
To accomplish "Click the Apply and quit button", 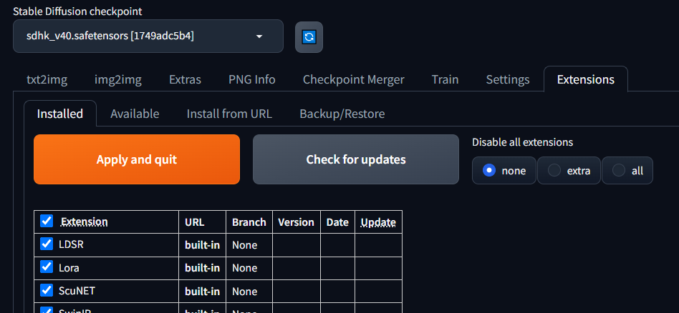I will (x=137, y=159).
